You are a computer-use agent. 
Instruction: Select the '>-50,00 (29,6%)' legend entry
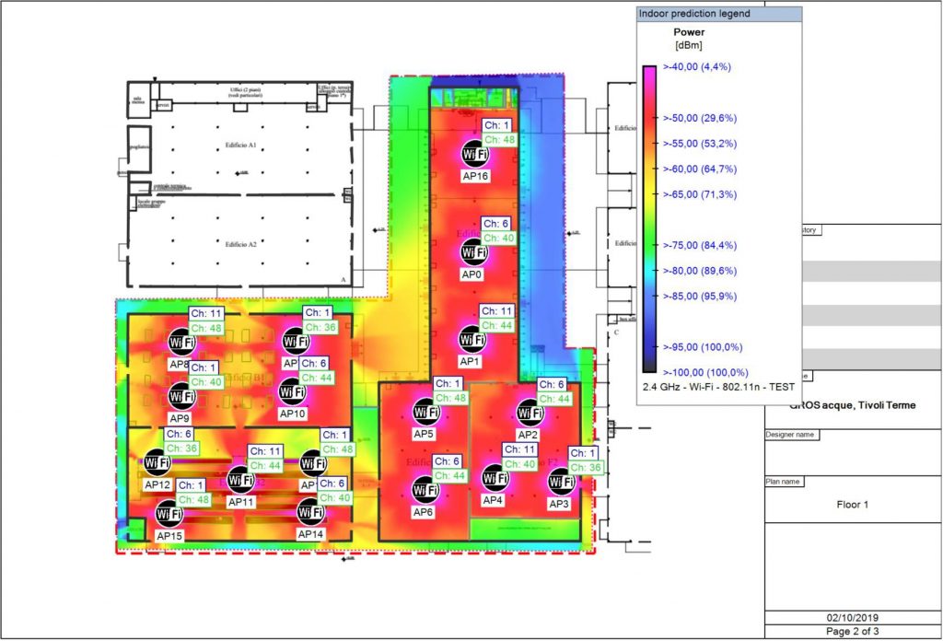click(700, 118)
